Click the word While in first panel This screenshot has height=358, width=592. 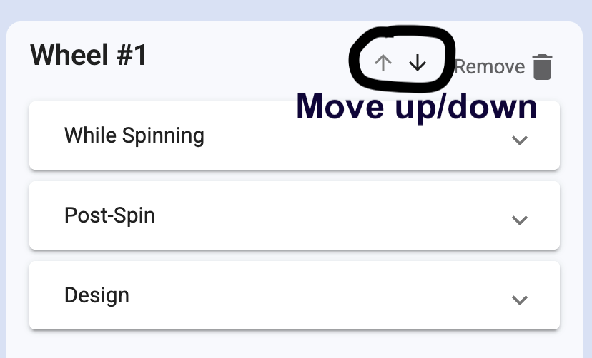[x=89, y=135]
